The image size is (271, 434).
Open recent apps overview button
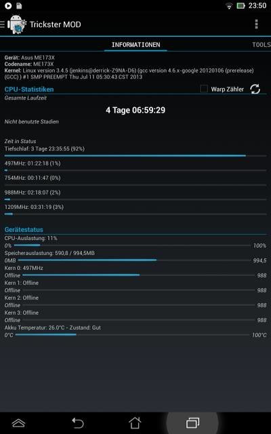click(192, 423)
